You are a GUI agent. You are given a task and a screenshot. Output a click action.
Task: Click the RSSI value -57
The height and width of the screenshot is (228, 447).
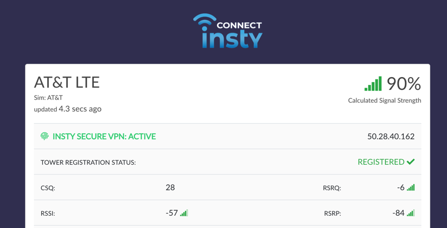click(172, 213)
